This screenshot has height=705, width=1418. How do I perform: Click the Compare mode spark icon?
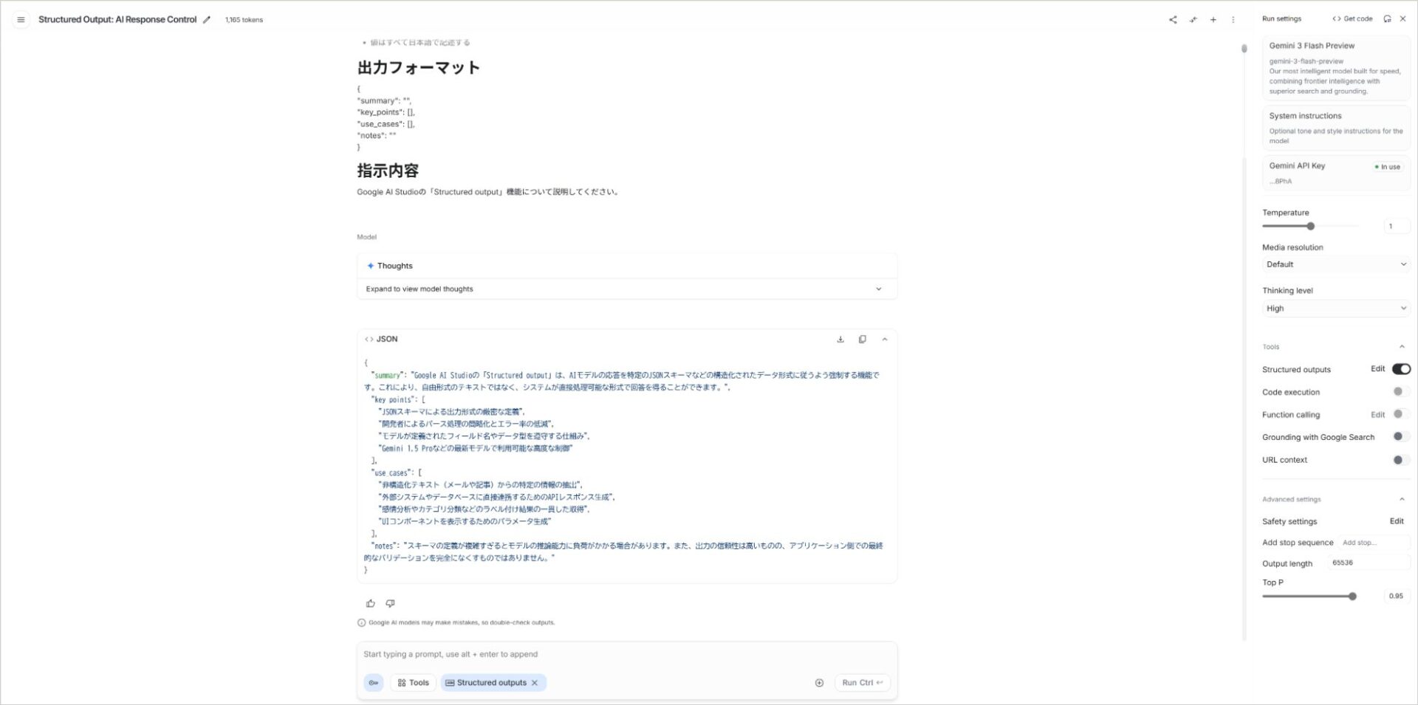tap(1193, 20)
